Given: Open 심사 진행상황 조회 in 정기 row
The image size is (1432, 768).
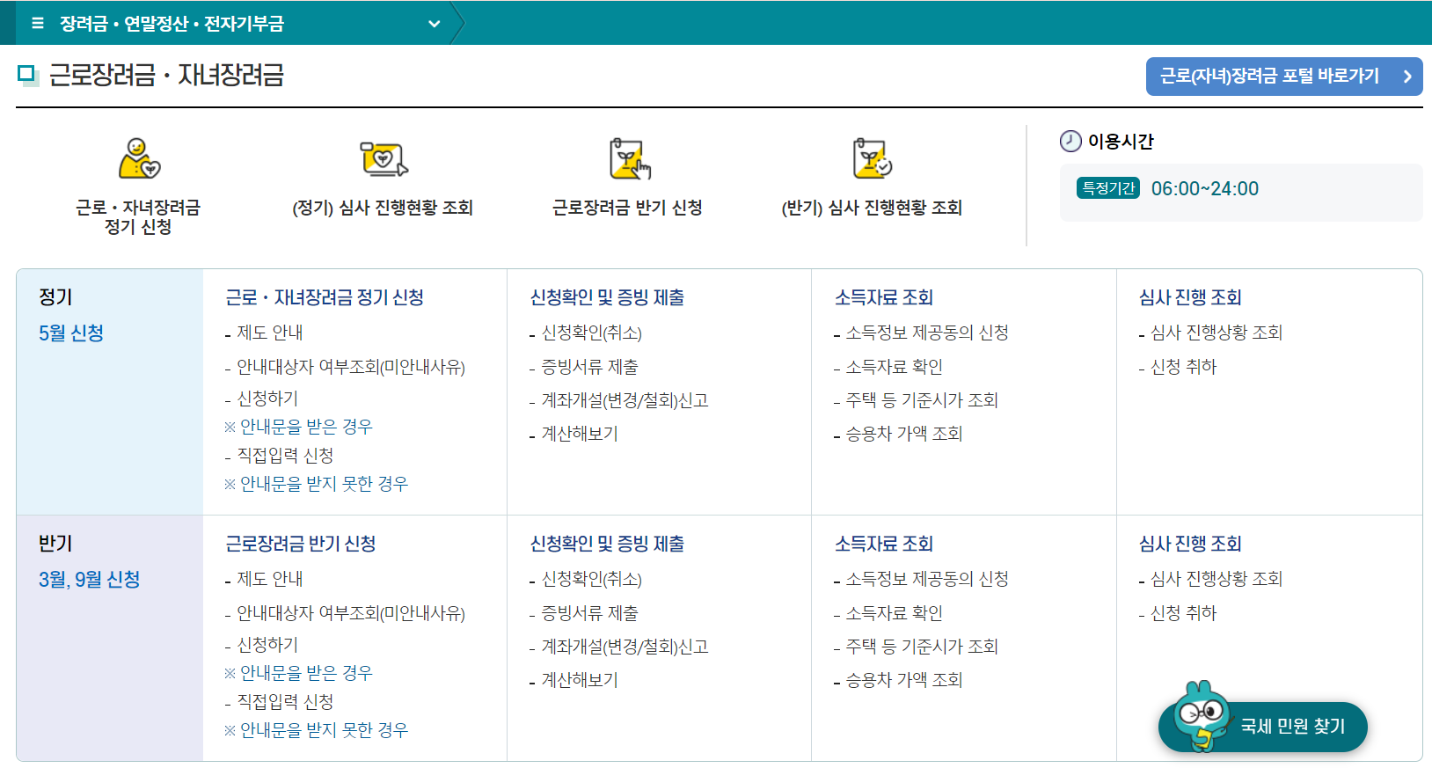Looking at the screenshot, I should pos(1216,333).
